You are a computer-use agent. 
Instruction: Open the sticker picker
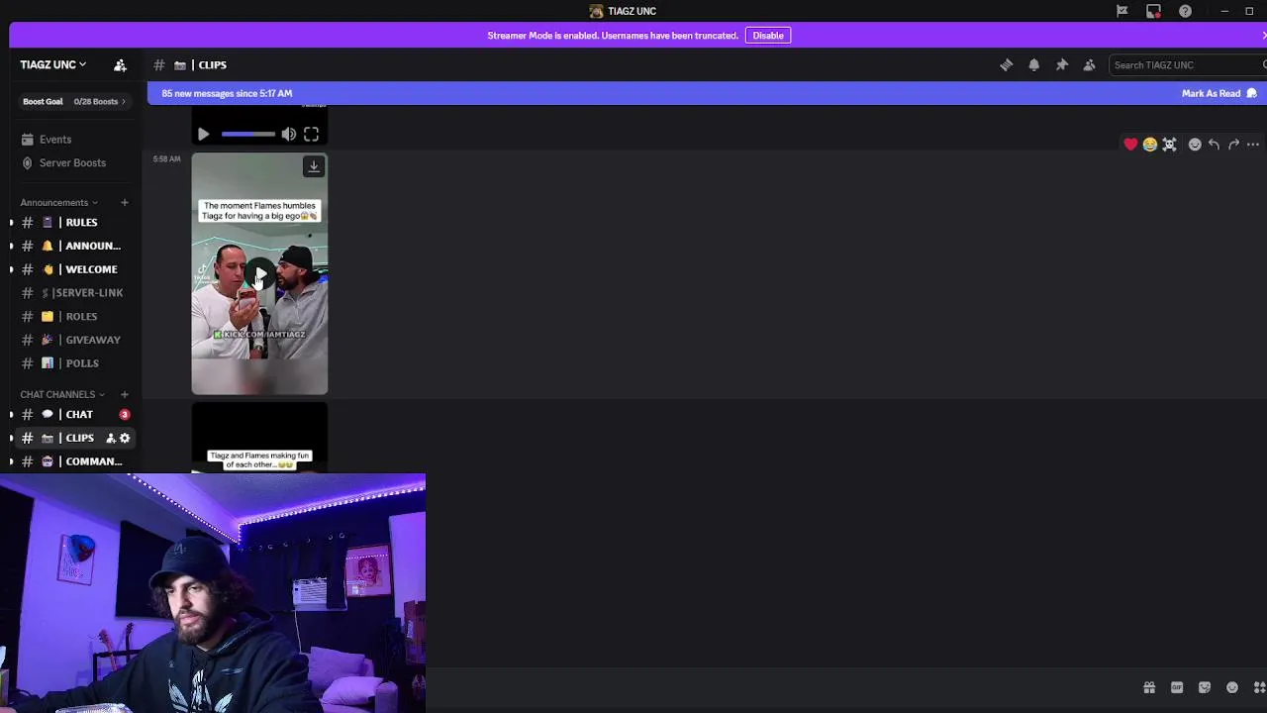click(x=1205, y=687)
